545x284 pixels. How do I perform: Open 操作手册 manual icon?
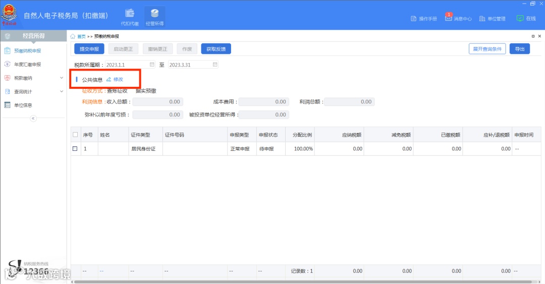(413, 19)
